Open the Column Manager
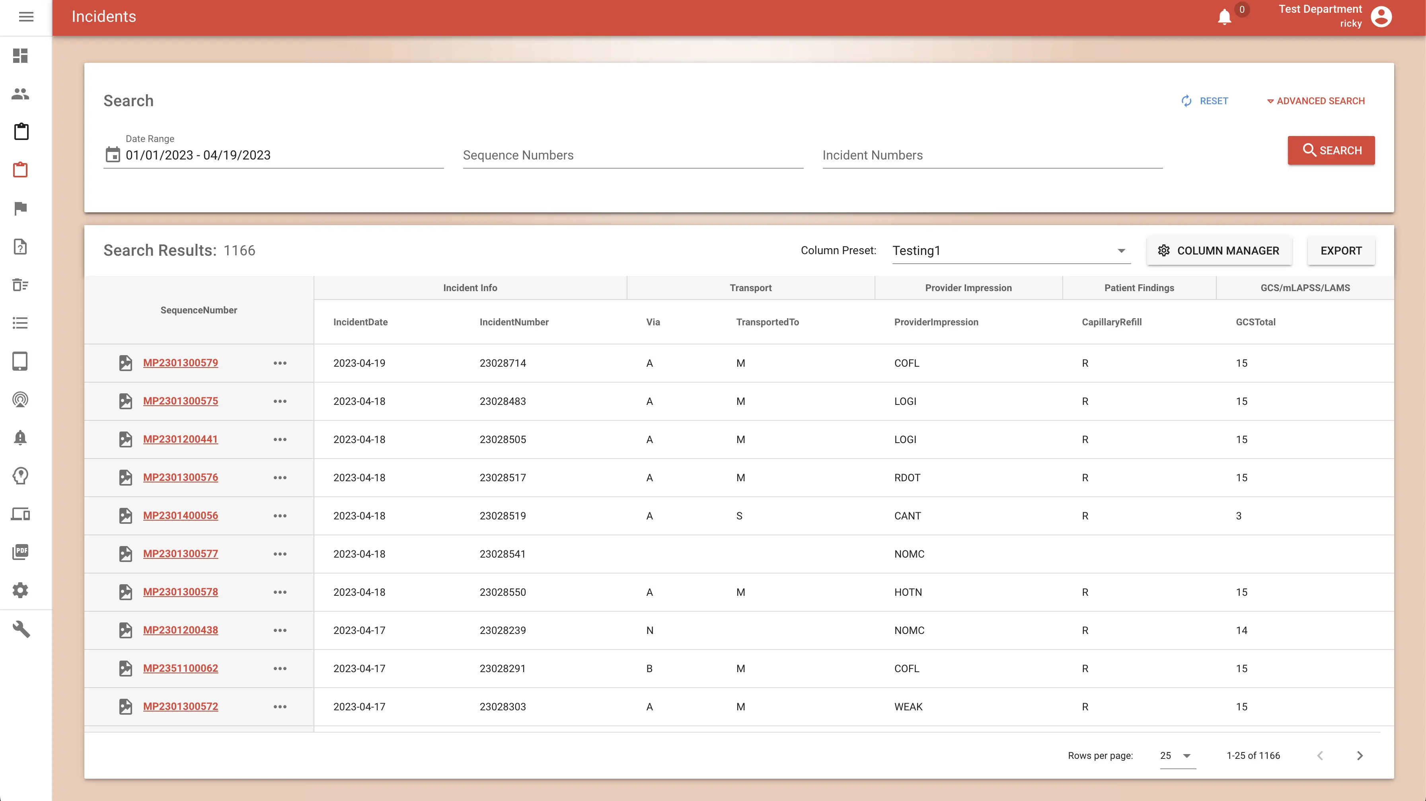This screenshot has height=801, width=1426. (1219, 251)
